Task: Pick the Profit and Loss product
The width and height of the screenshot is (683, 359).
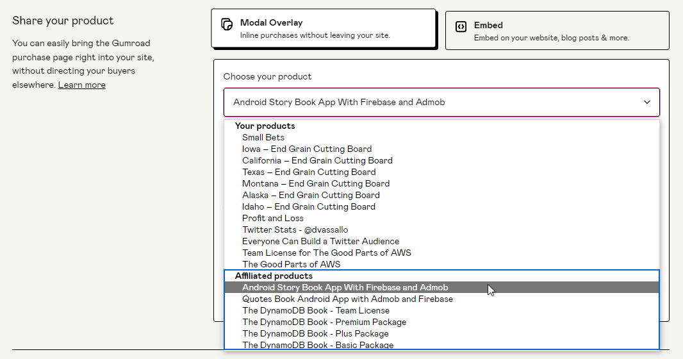Action: [x=273, y=219]
